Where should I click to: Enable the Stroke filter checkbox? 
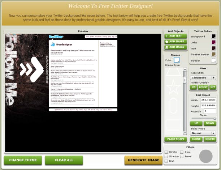coord(166,152)
